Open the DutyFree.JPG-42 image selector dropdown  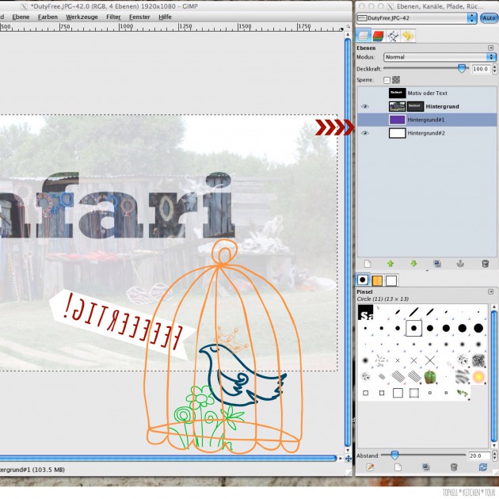click(417, 18)
